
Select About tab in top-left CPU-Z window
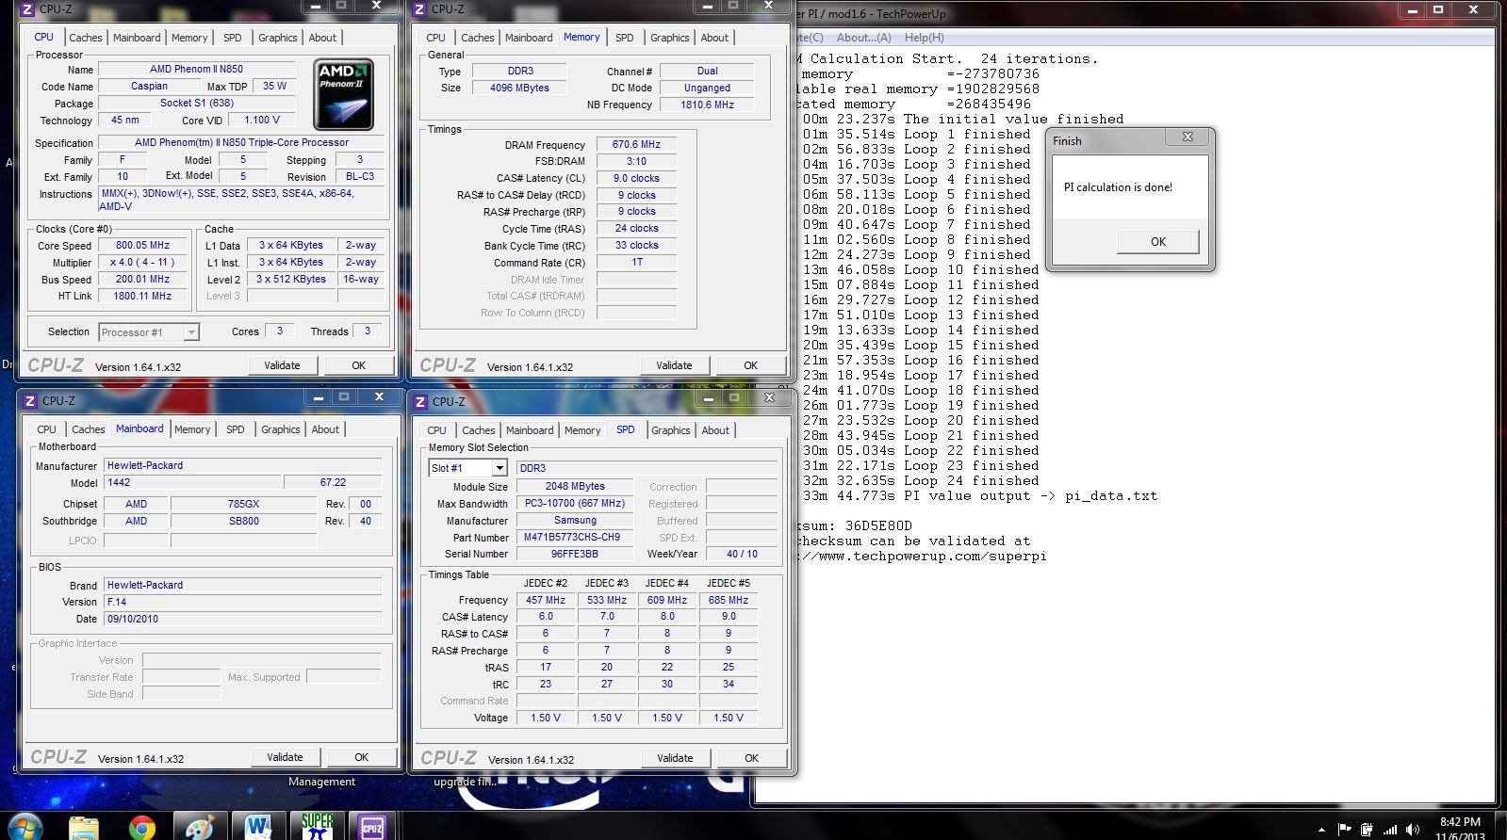pos(322,38)
